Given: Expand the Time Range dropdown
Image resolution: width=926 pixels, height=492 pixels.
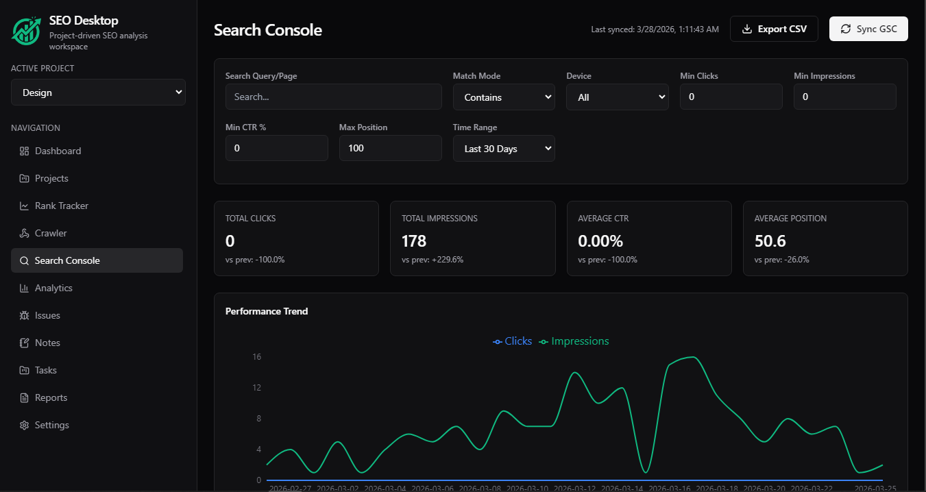Looking at the screenshot, I should pyautogui.click(x=504, y=149).
